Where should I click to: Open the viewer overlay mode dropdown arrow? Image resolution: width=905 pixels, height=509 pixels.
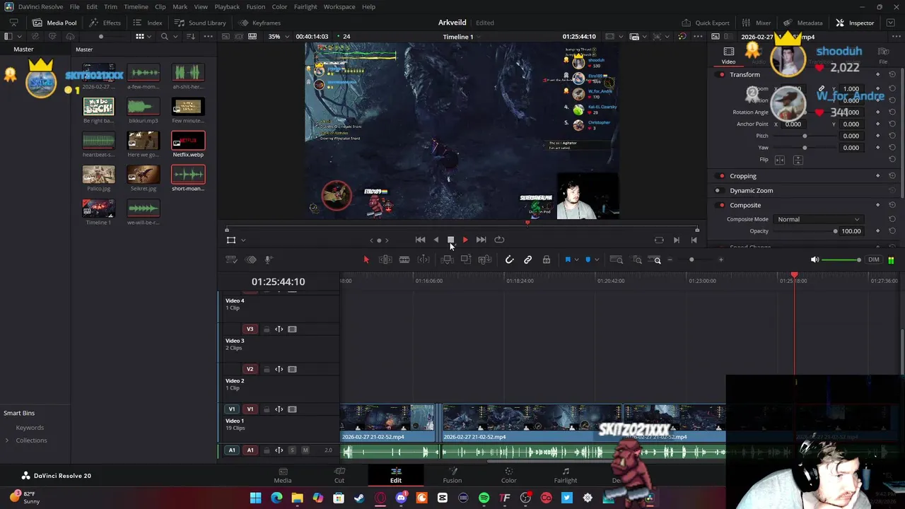(243, 240)
